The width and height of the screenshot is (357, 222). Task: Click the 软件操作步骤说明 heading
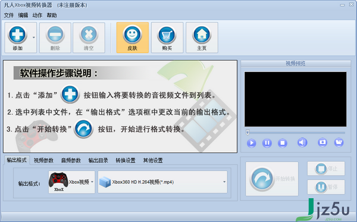pos(59,73)
